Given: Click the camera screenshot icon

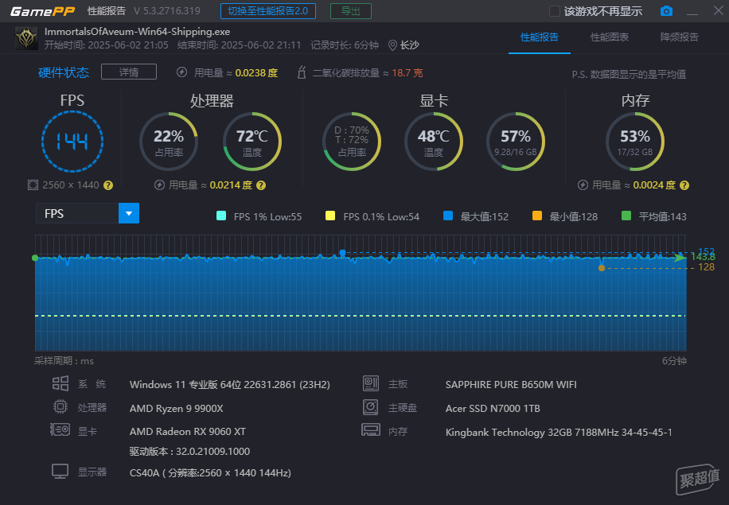Looking at the screenshot, I should tap(666, 10).
